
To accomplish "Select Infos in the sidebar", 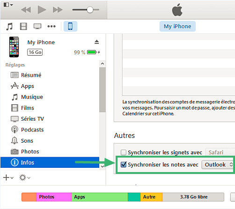I will point(50,162).
